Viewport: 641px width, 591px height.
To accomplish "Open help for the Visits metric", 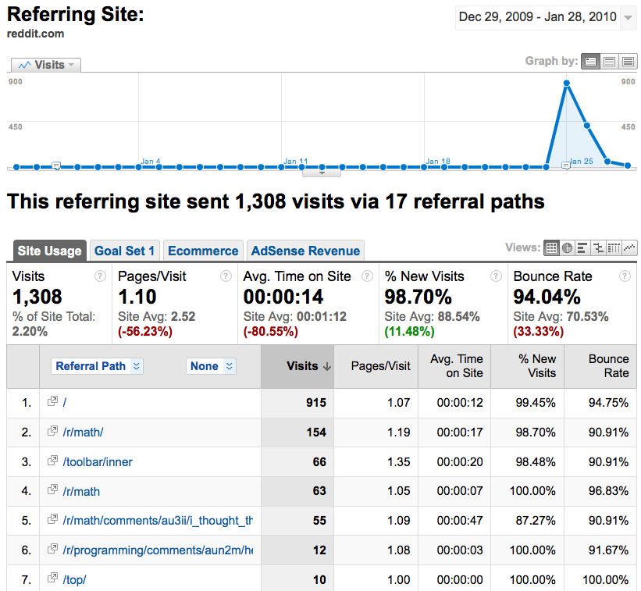I will (x=100, y=276).
